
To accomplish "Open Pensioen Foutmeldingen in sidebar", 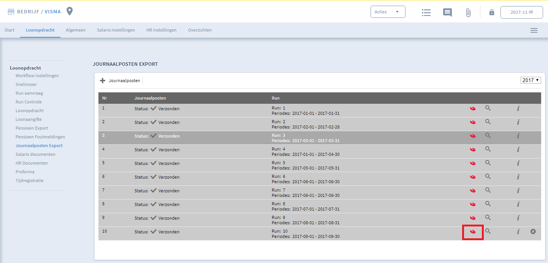I will tap(40, 137).
